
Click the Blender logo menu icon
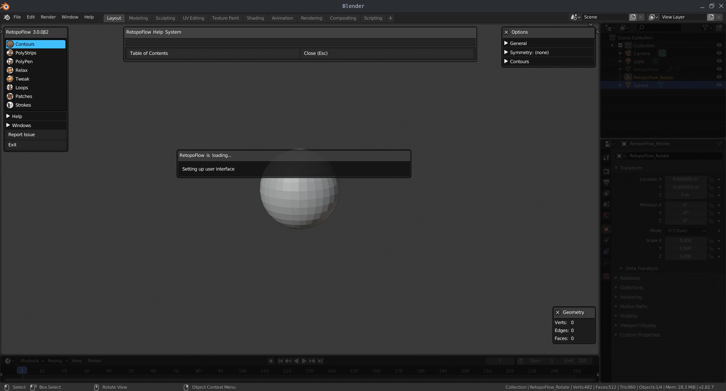coord(7,17)
